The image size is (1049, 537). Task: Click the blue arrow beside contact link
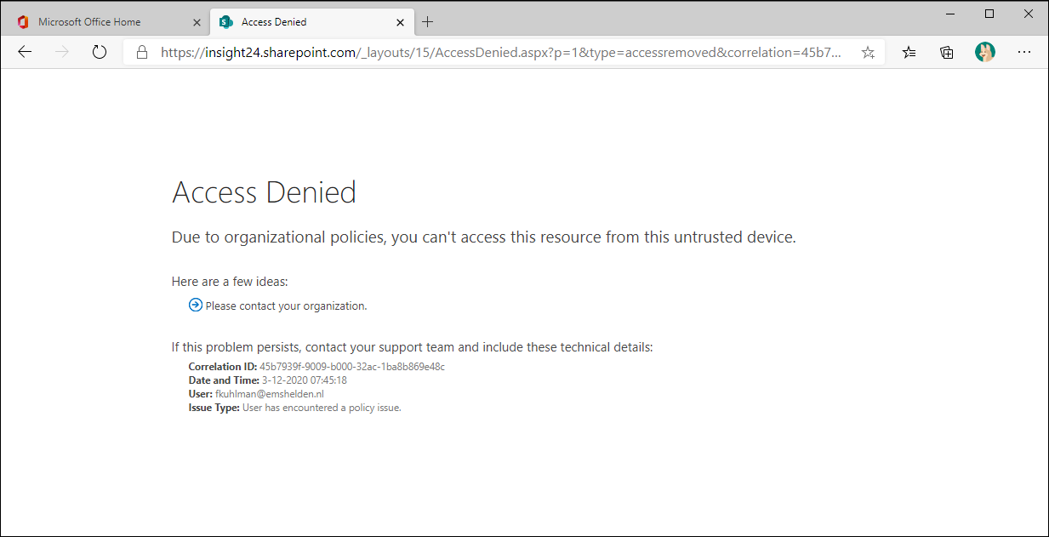[196, 306]
